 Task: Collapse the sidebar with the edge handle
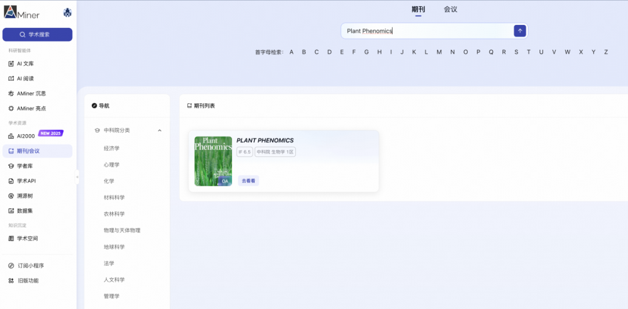coord(77,177)
